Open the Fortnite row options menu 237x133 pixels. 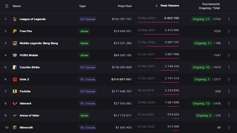(229, 91)
